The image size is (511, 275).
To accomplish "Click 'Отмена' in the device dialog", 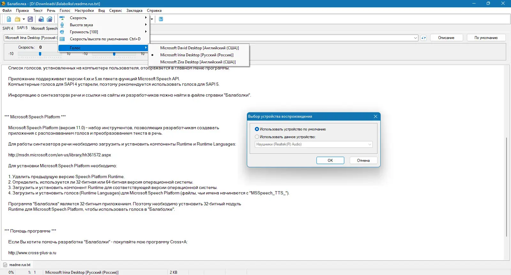I will pos(363,161).
